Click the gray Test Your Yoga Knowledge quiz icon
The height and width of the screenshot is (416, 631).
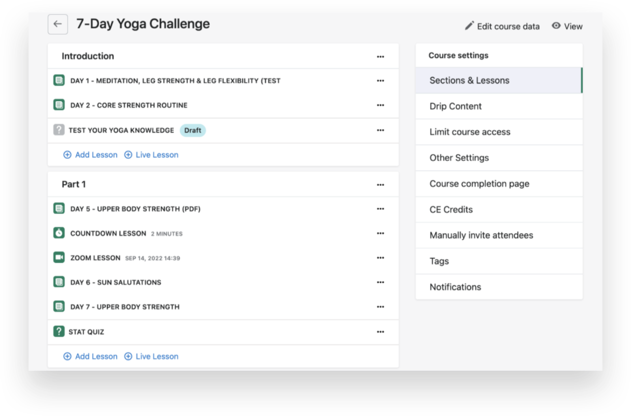click(59, 130)
